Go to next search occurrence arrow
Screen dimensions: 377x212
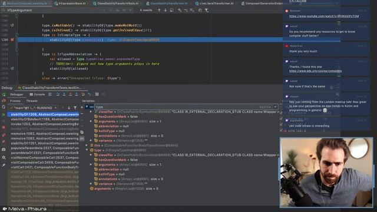coord(165,11)
